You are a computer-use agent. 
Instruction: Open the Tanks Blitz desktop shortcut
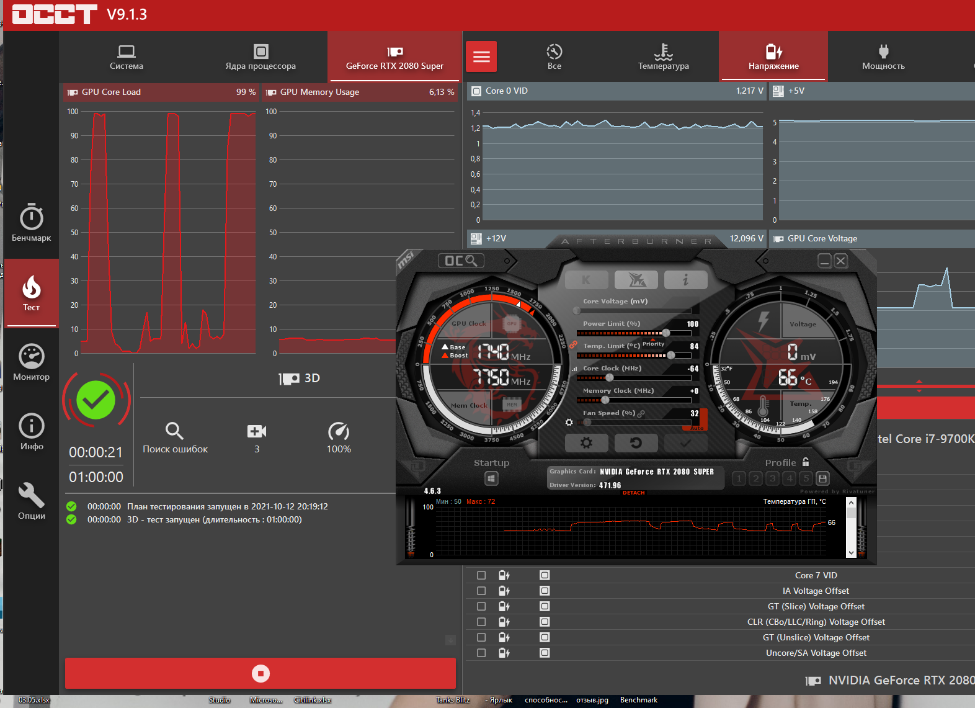(453, 700)
